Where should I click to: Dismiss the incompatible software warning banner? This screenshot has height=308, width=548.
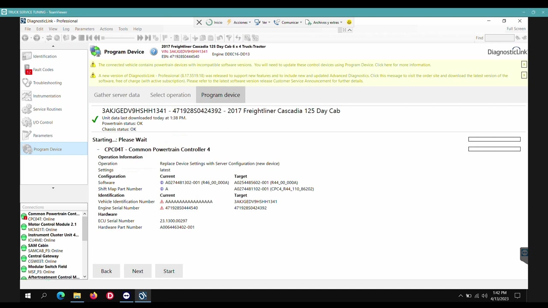click(524, 64)
